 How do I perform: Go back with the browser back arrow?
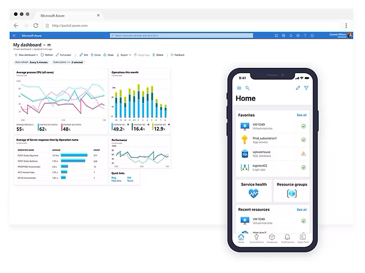point(16,25)
